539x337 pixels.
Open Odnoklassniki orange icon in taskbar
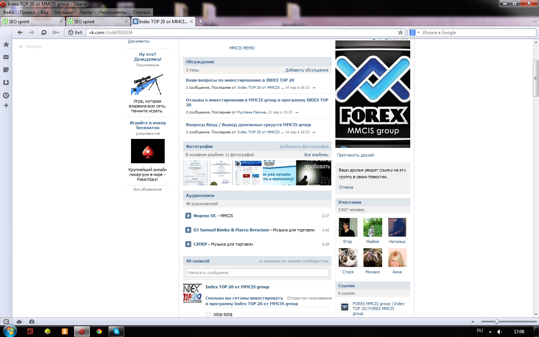(x=65, y=331)
